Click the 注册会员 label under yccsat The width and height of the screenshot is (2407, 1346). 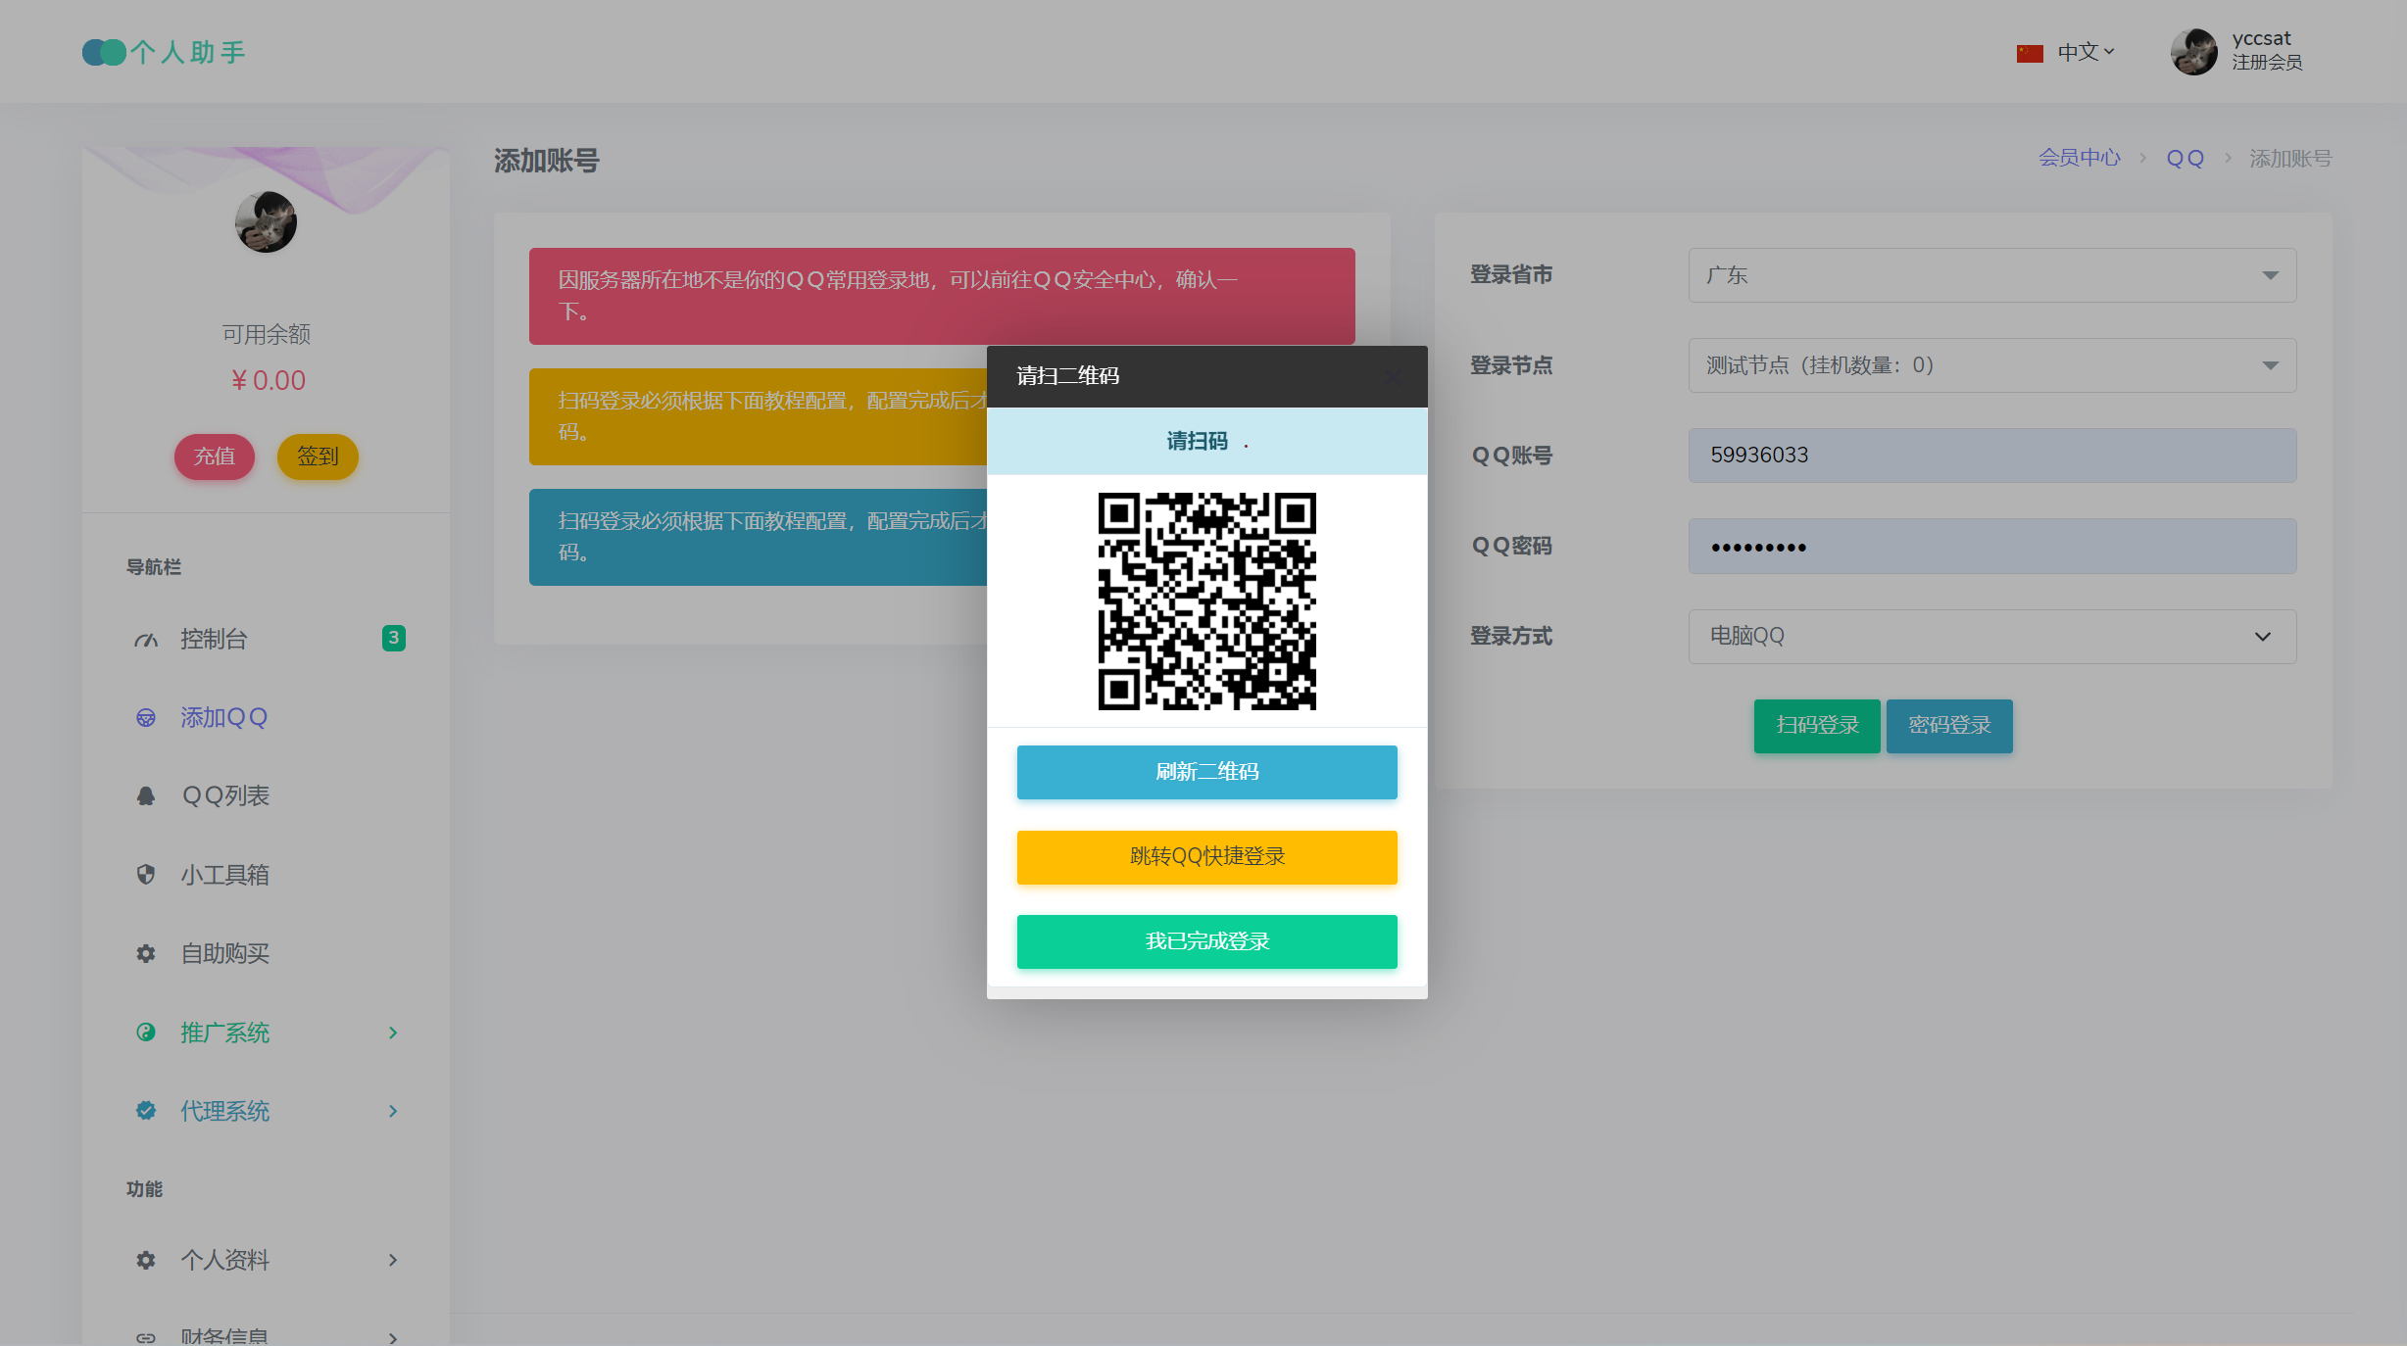(x=2267, y=63)
